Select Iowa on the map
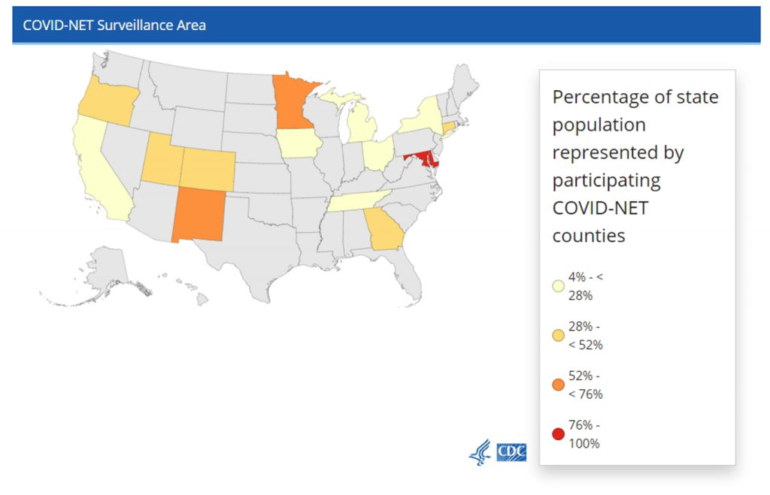The image size is (770, 495). (x=299, y=143)
